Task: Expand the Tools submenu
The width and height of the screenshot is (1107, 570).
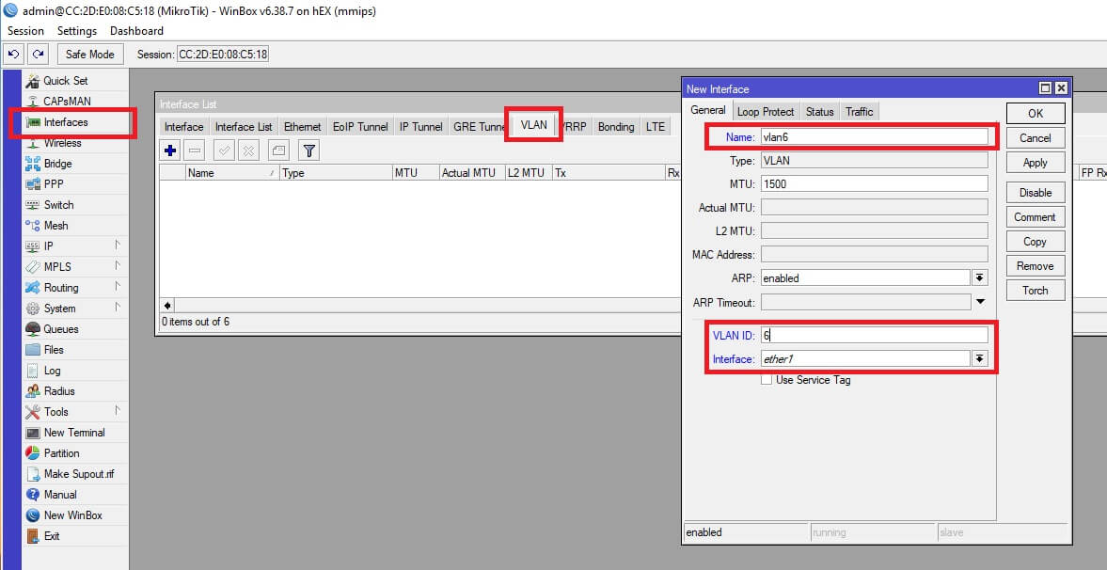Action: point(118,411)
